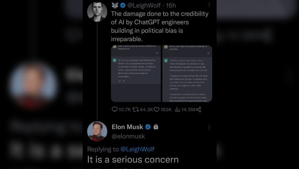Follow the @LeighWolf reply mention link

coord(137,149)
